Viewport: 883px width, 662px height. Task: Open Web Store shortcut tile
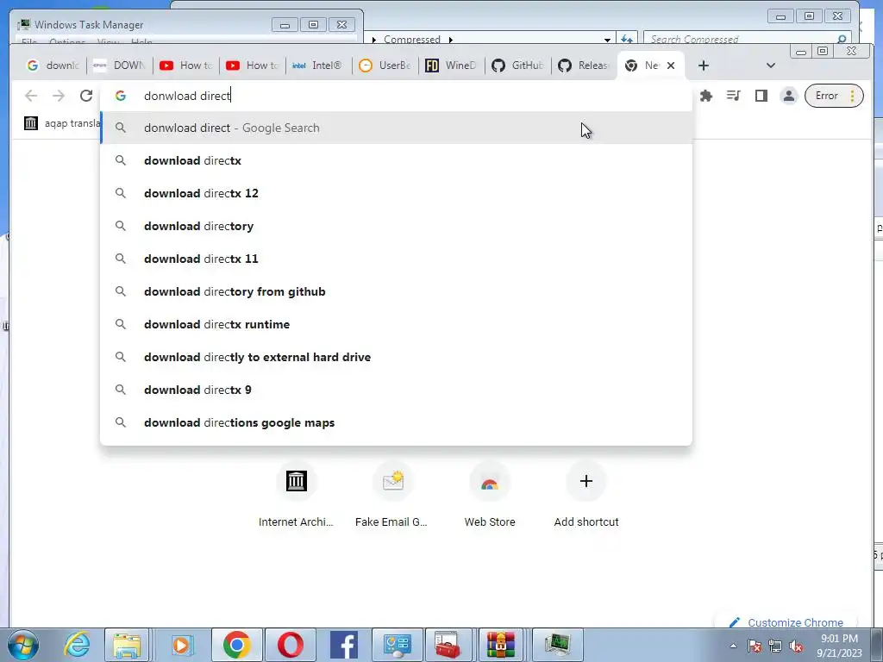[490, 496]
